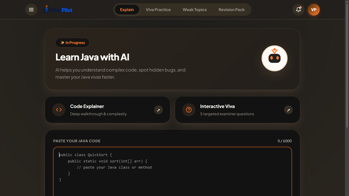The image size is (349, 196).
Task: Open the VP profile avatar
Action: tap(313, 10)
